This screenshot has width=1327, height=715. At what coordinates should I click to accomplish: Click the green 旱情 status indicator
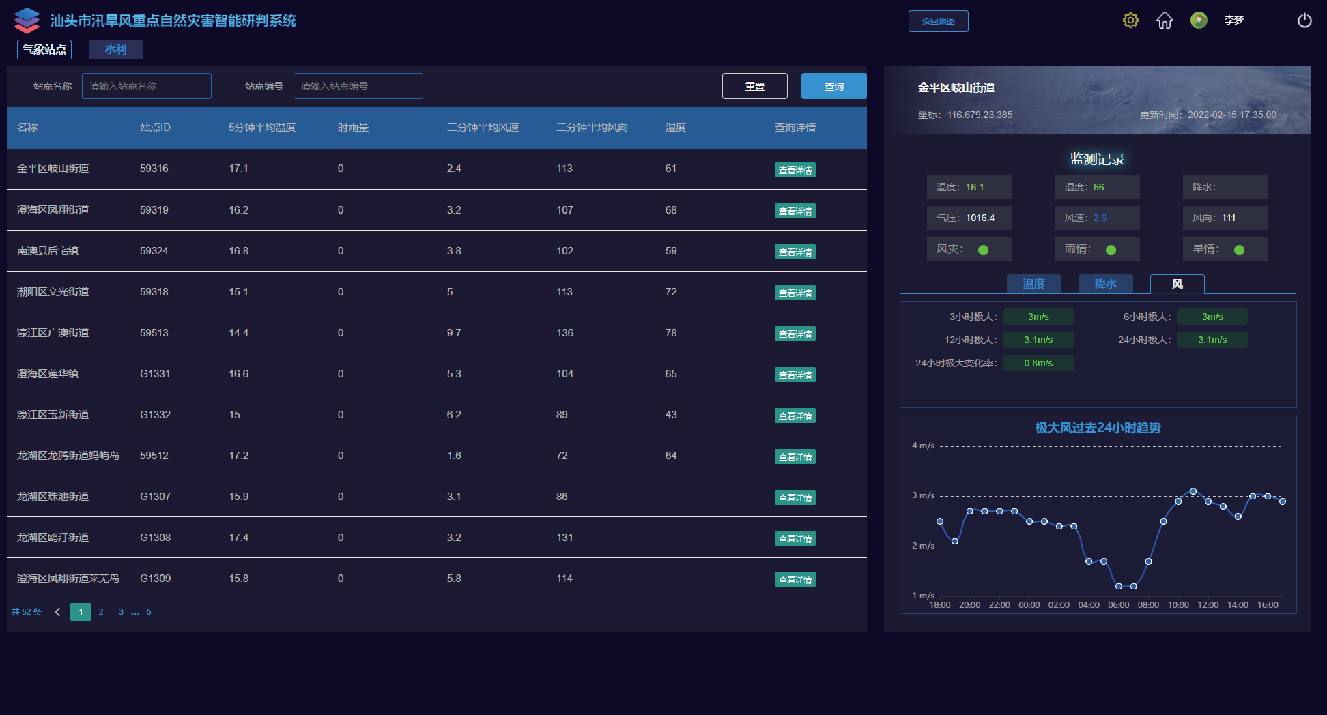tap(1239, 250)
